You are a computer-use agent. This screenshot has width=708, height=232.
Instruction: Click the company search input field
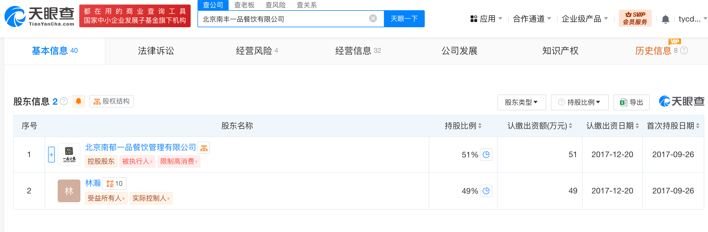(284, 19)
